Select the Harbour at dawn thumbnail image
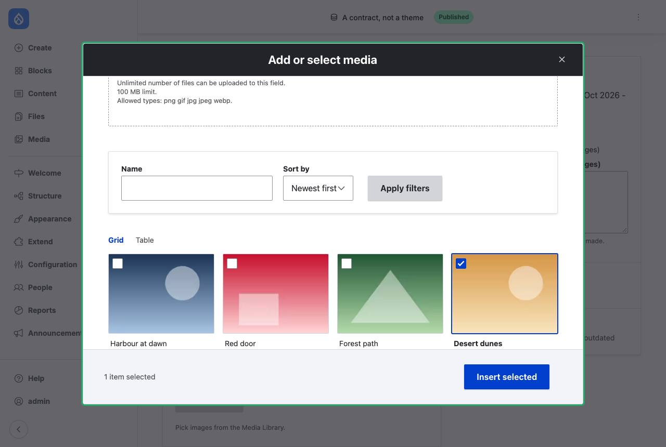Screen dimensions: 666x447 [161, 294]
